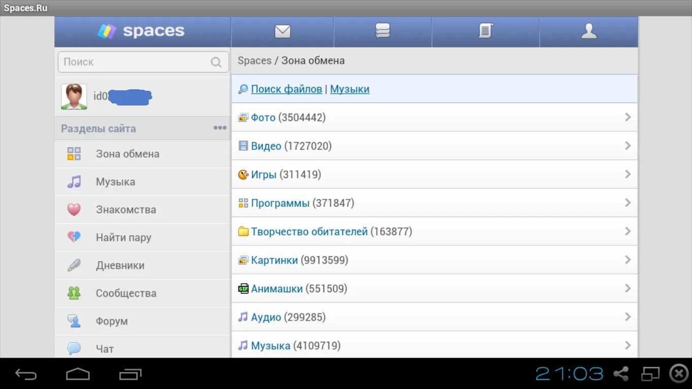Click the search magnifier icon in the search box
Image resolution: width=692 pixels, height=389 pixels.
[216, 62]
